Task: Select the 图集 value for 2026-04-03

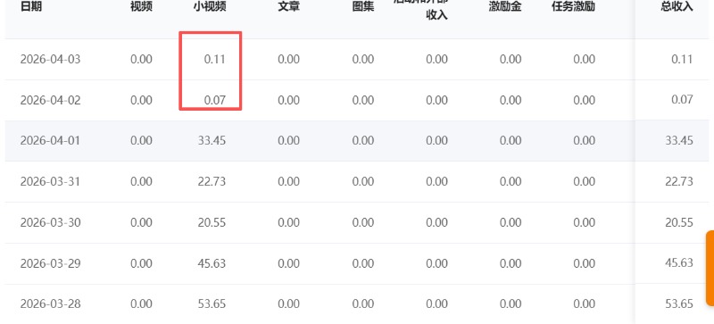Action: (x=363, y=59)
